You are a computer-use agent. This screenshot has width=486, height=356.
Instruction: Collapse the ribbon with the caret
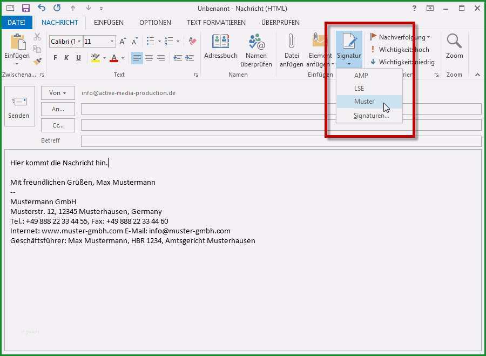click(478, 75)
